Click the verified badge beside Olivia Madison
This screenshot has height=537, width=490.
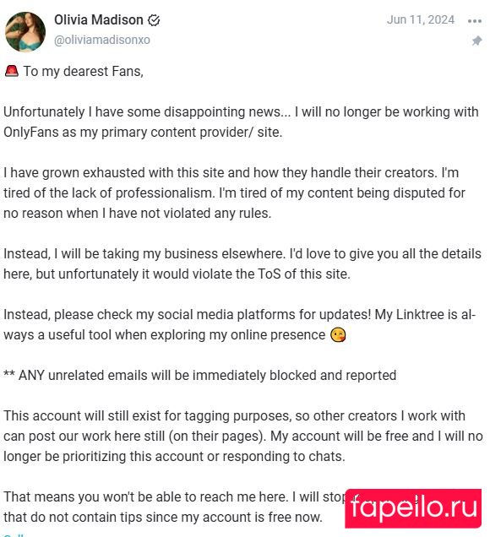tap(154, 20)
